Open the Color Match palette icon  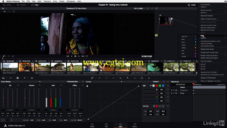(x=10, y=78)
